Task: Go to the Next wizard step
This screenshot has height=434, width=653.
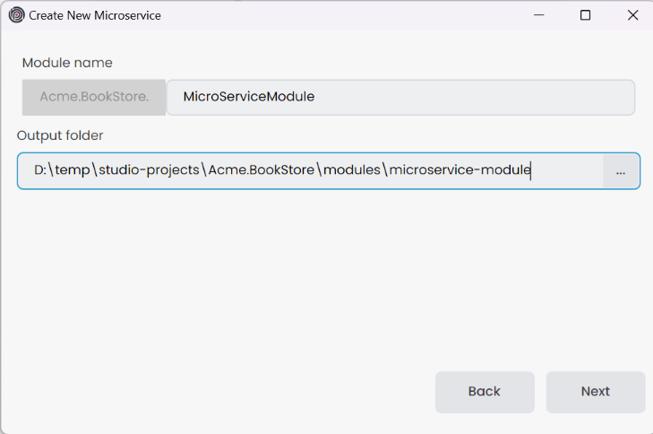Action: [596, 392]
